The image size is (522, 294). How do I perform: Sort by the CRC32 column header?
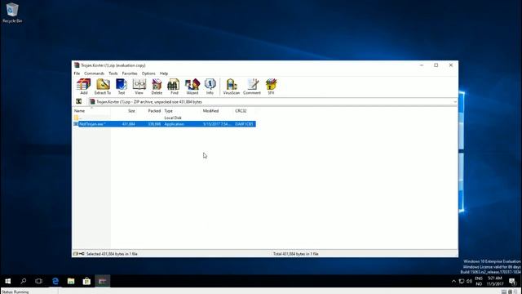tap(241, 111)
